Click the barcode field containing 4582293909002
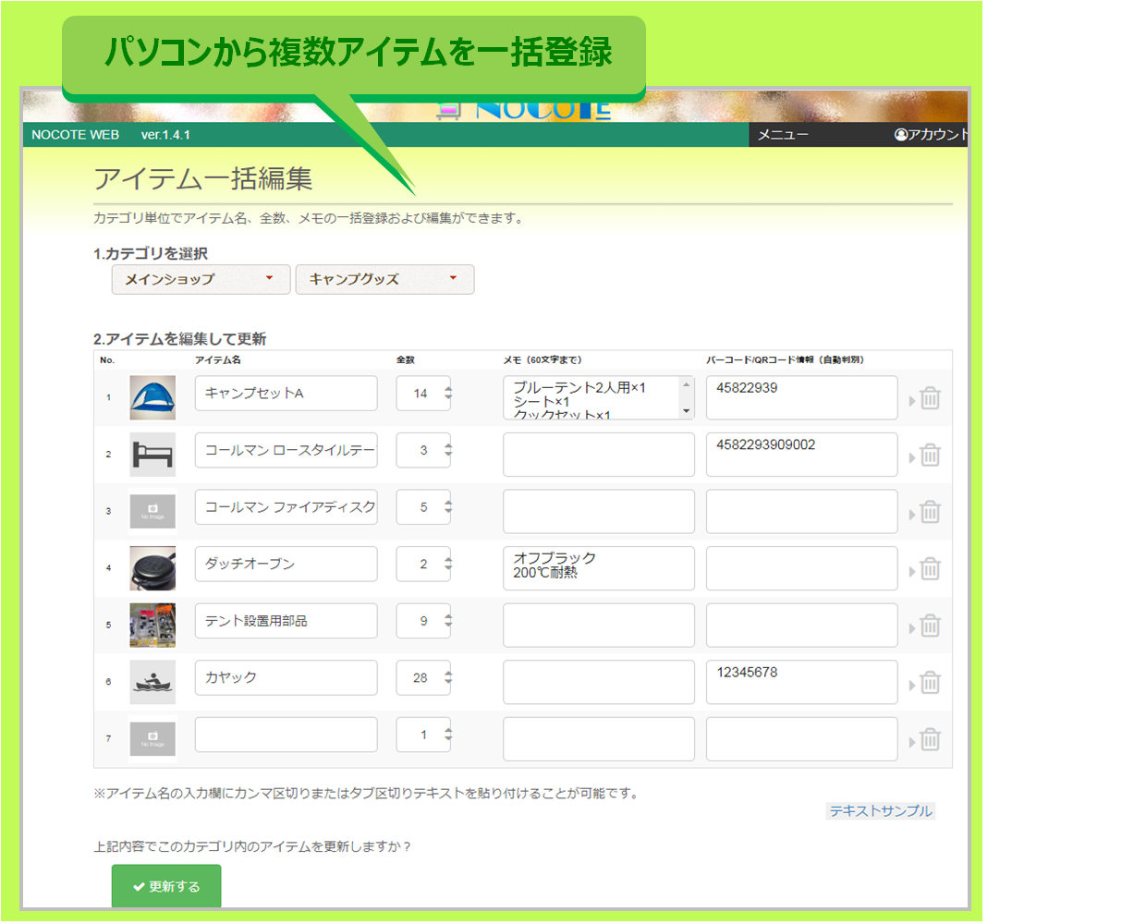Viewport: 1146px width, 924px height. [x=800, y=454]
